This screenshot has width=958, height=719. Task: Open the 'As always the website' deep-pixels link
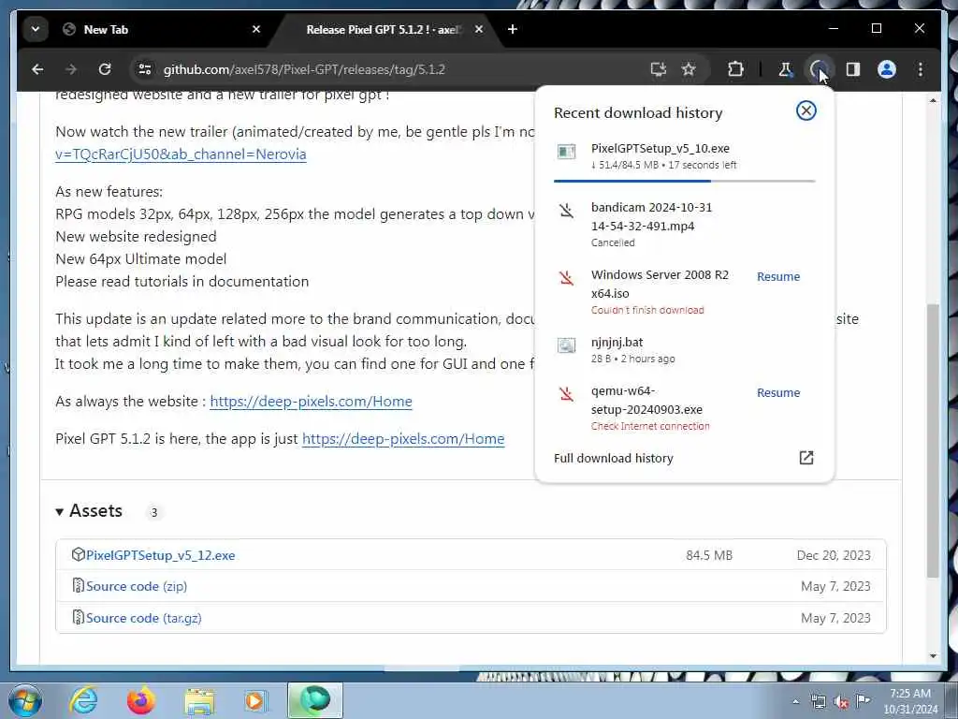click(x=311, y=401)
